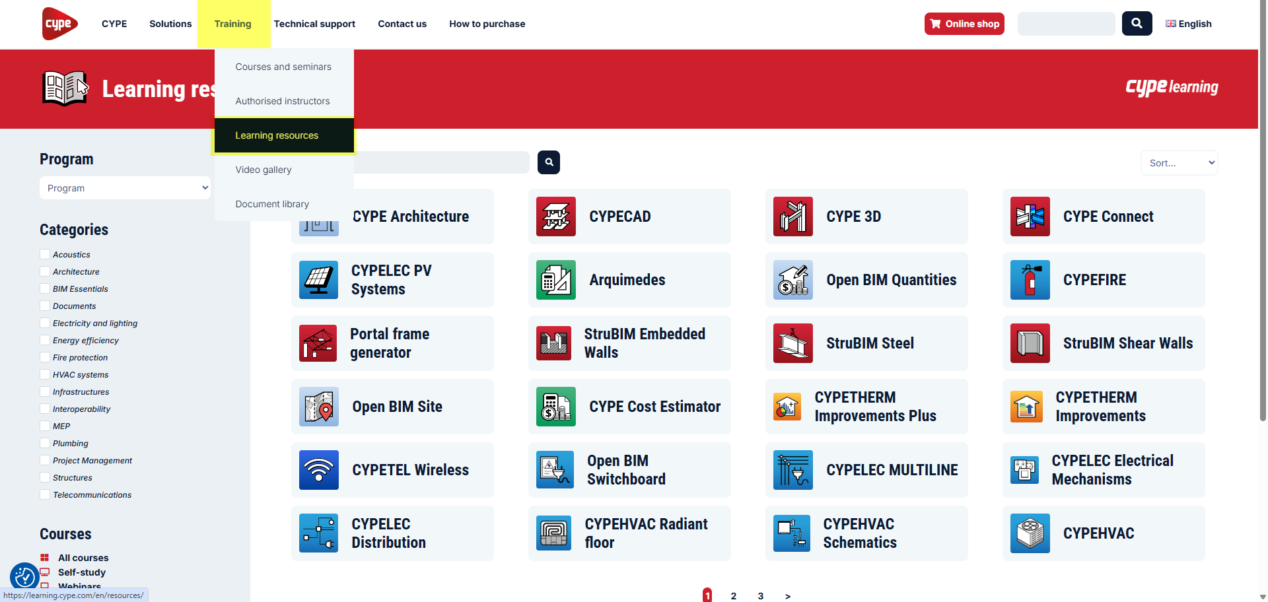Click the header search input field
Screen dimensions: 1268x602
(1066, 24)
